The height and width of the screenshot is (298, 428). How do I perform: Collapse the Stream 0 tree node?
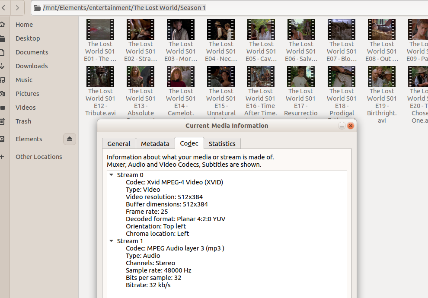click(x=112, y=175)
